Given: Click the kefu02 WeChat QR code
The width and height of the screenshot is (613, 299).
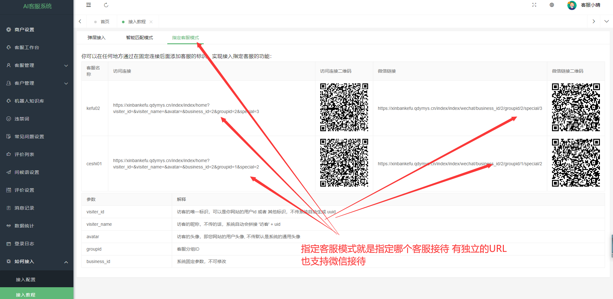Looking at the screenshot, I should 576,107.
